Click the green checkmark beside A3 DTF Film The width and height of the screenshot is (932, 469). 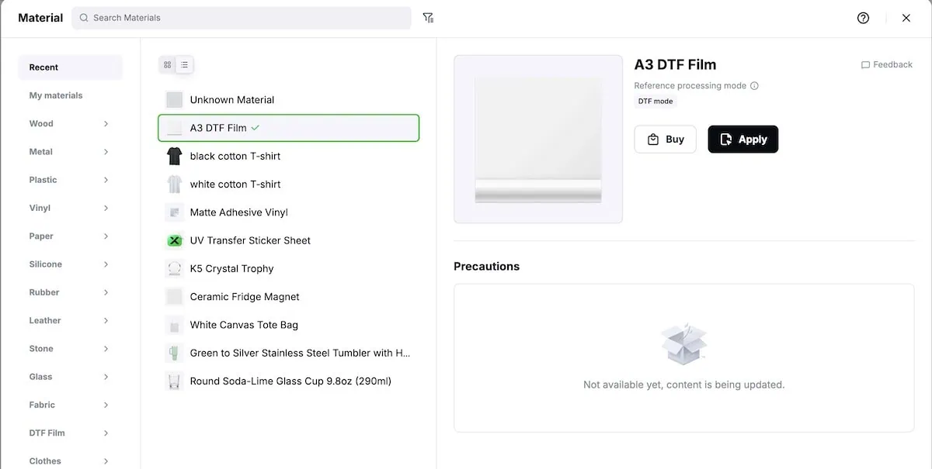(x=256, y=128)
